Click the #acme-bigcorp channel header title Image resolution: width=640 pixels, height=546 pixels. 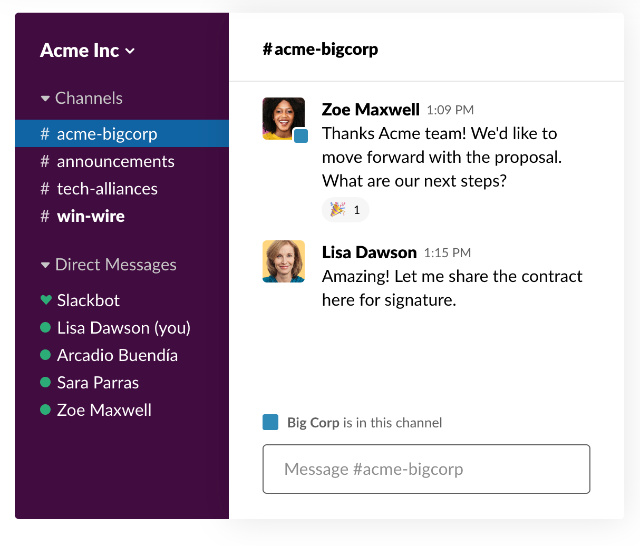click(x=321, y=49)
